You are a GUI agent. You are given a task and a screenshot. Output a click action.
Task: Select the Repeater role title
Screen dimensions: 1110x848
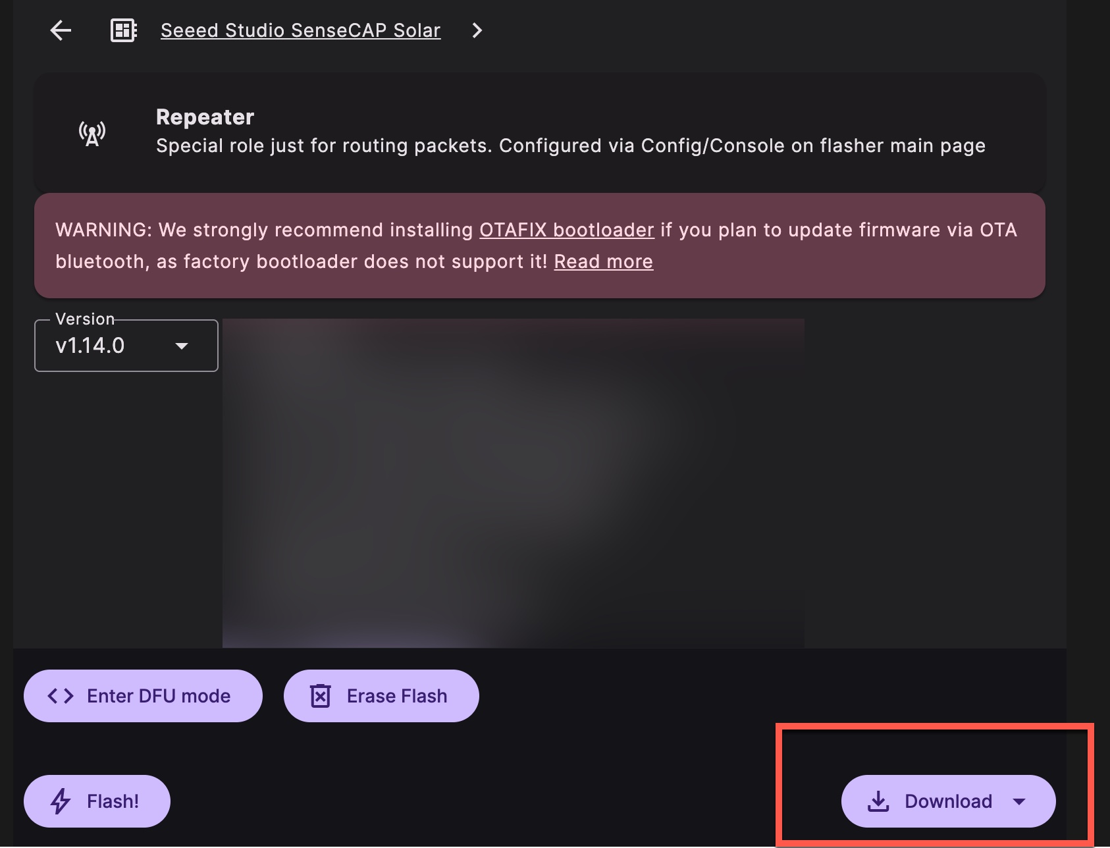[205, 117]
